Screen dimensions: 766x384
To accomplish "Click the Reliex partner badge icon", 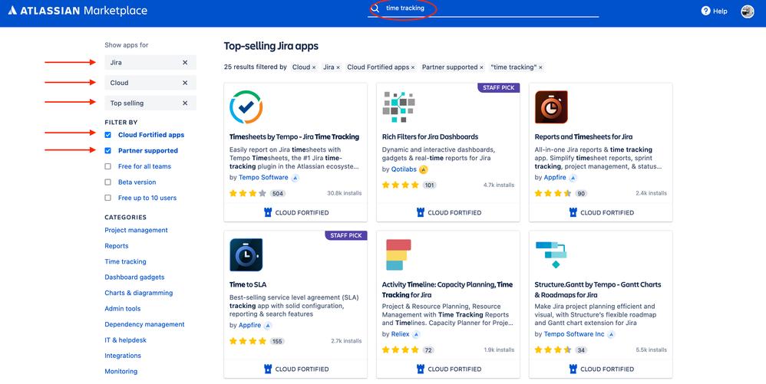I will pyautogui.click(x=416, y=335).
